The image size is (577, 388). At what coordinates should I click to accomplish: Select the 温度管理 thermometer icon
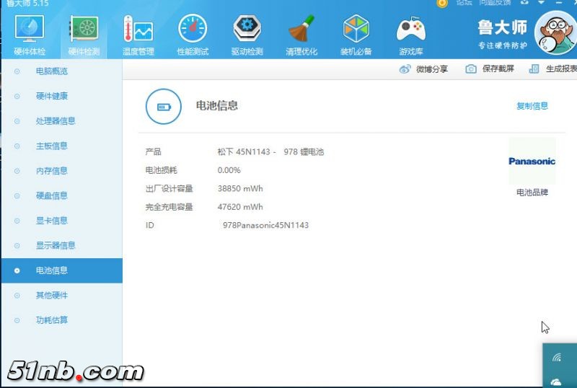[138, 30]
